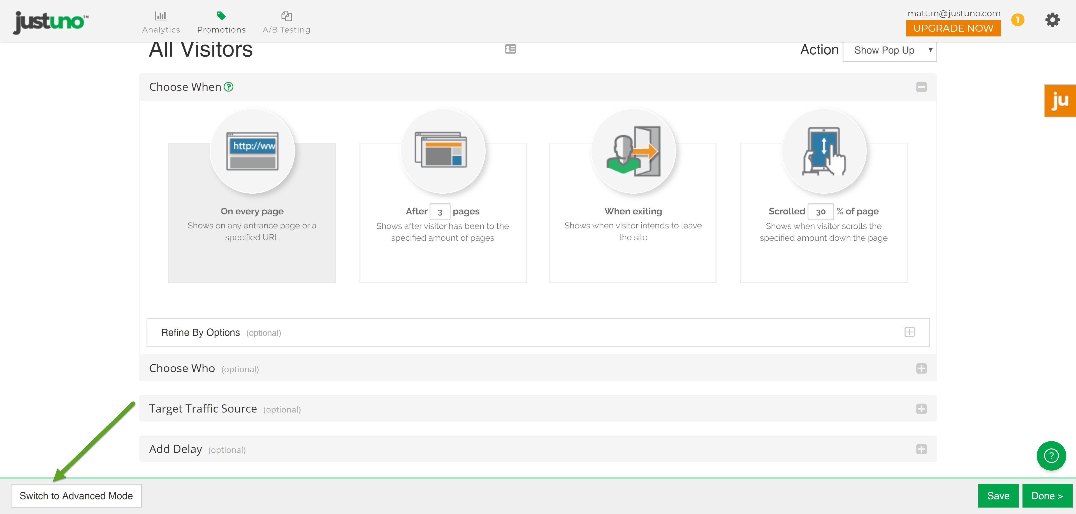Click the ID card icon near All Visitors

(x=510, y=49)
